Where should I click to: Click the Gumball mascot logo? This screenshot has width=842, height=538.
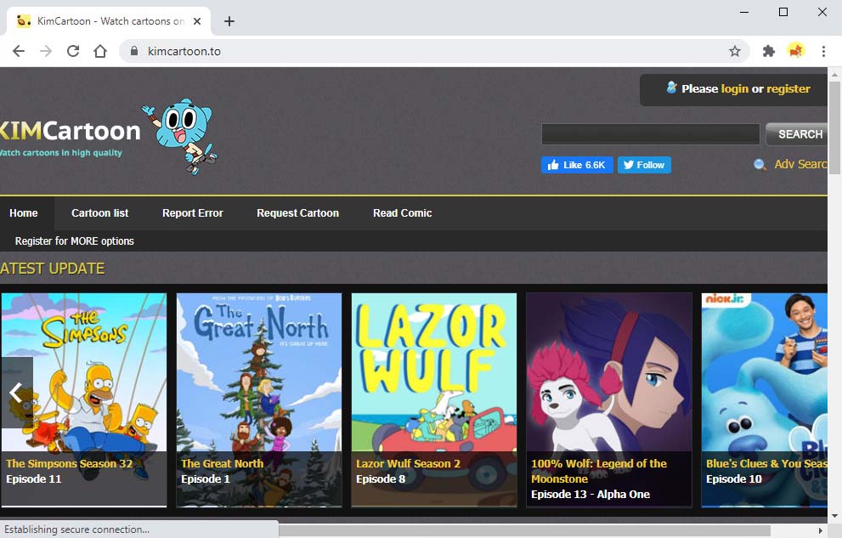[x=181, y=136]
